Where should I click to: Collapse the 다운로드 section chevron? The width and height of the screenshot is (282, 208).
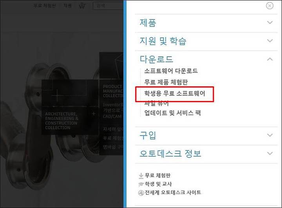270,59
